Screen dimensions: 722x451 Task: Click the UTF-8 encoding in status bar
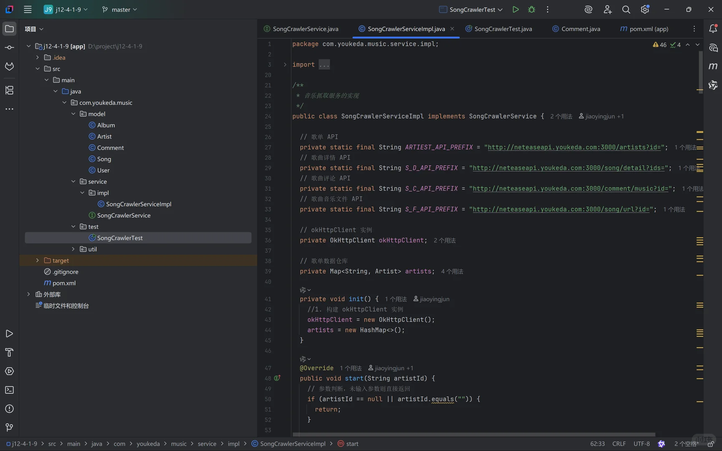(x=641, y=444)
